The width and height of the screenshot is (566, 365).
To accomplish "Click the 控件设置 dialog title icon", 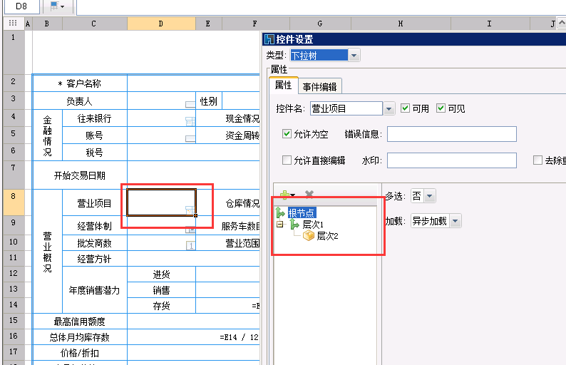I will coord(269,39).
